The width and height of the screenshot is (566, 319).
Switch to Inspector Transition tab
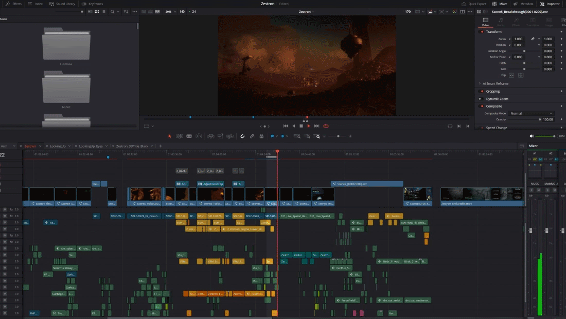tap(533, 22)
